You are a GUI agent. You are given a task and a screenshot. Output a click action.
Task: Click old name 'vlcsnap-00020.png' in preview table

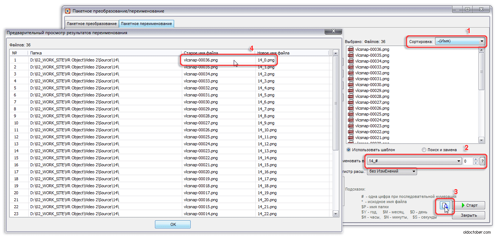[201, 172]
